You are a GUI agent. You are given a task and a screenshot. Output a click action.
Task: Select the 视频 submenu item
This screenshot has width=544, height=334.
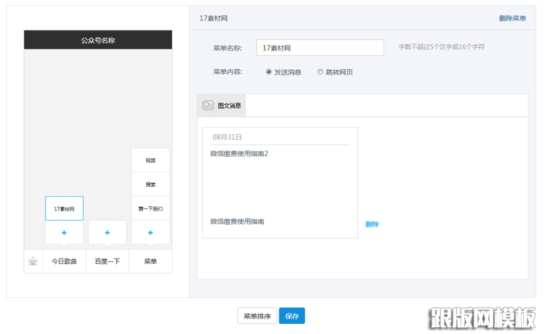click(x=150, y=160)
